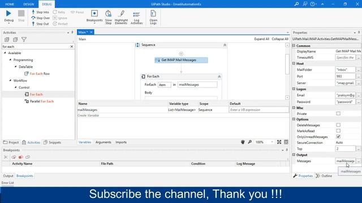
Task: Switch to the Outline tab
Action: click(x=324, y=176)
